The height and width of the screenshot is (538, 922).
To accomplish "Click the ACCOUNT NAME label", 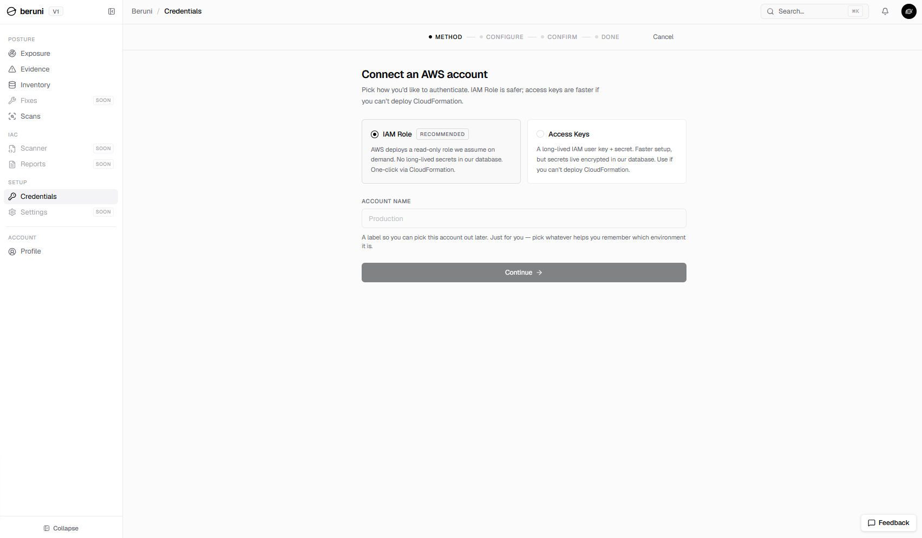I will [x=386, y=202].
